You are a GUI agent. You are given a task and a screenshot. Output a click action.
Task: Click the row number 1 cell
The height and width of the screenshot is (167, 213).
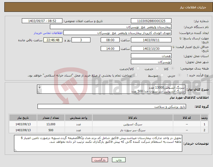pos(204,124)
